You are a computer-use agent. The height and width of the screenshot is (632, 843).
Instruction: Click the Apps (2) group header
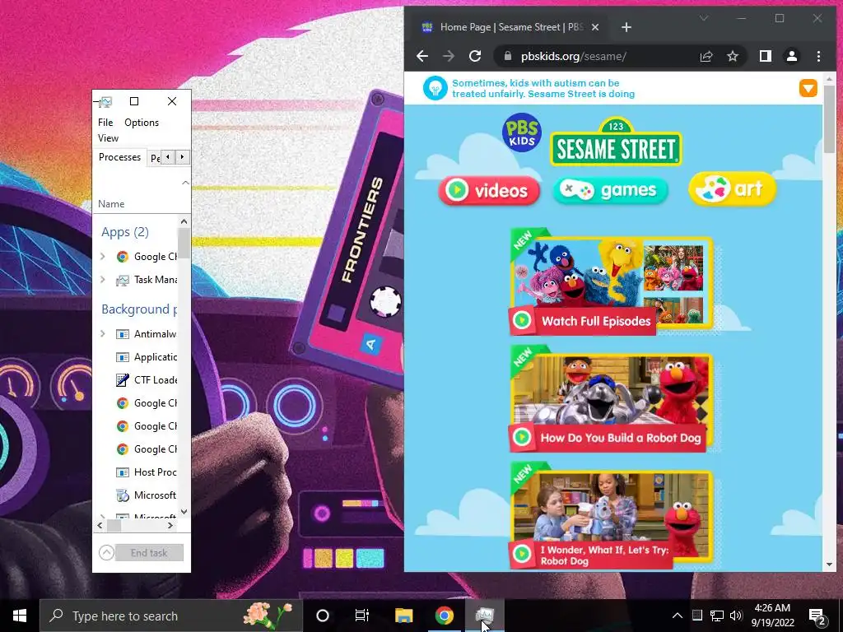pyautogui.click(x=125, y=232)
